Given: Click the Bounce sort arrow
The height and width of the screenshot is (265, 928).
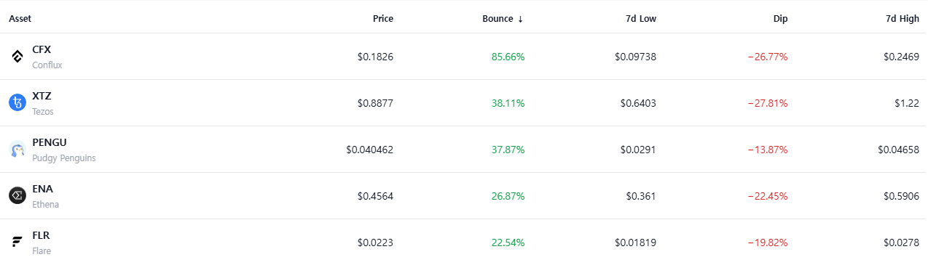Looking at the screenshot, I should click(520, 19).
